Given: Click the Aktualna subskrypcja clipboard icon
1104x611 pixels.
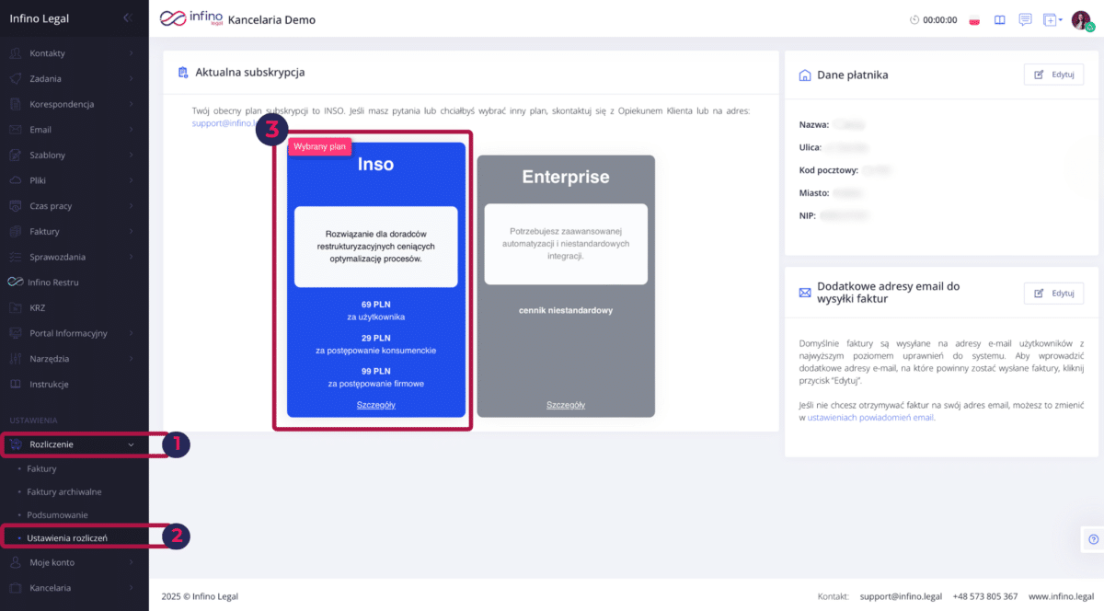Looking at the screenshot, I should pyautogui.click(x=183, y=72).
